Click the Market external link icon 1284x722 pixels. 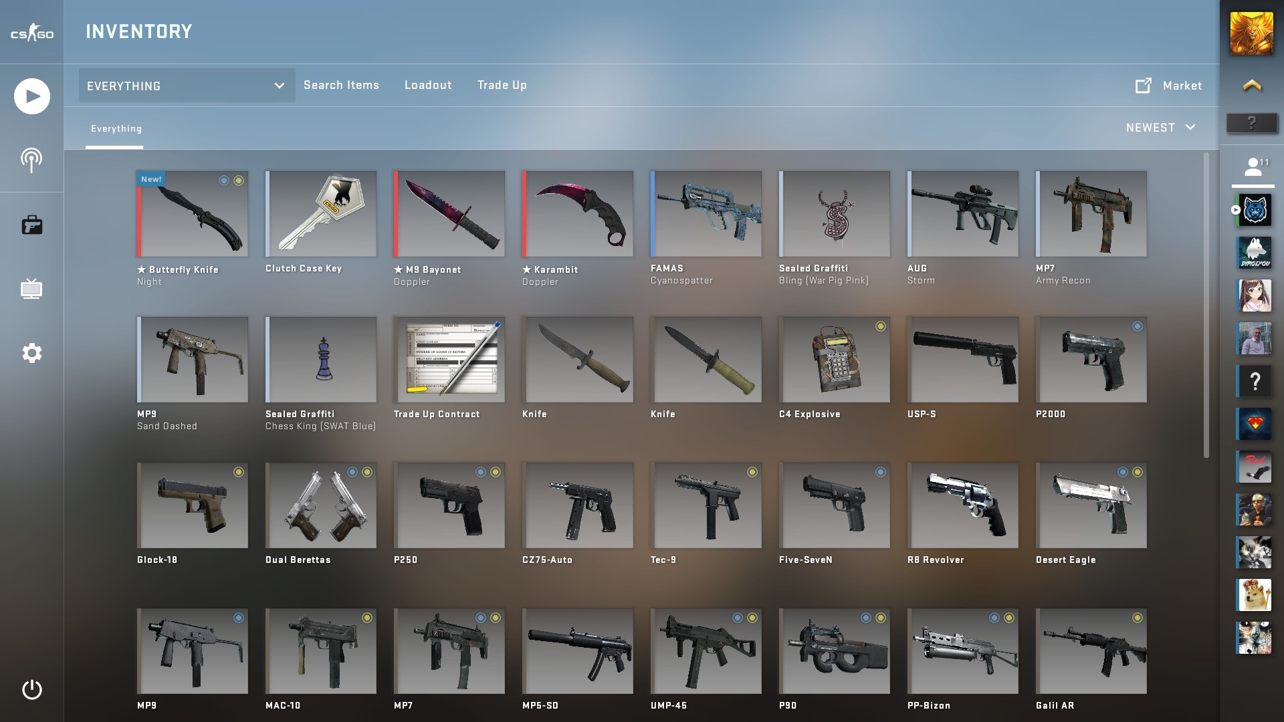tap(1143, 86)
